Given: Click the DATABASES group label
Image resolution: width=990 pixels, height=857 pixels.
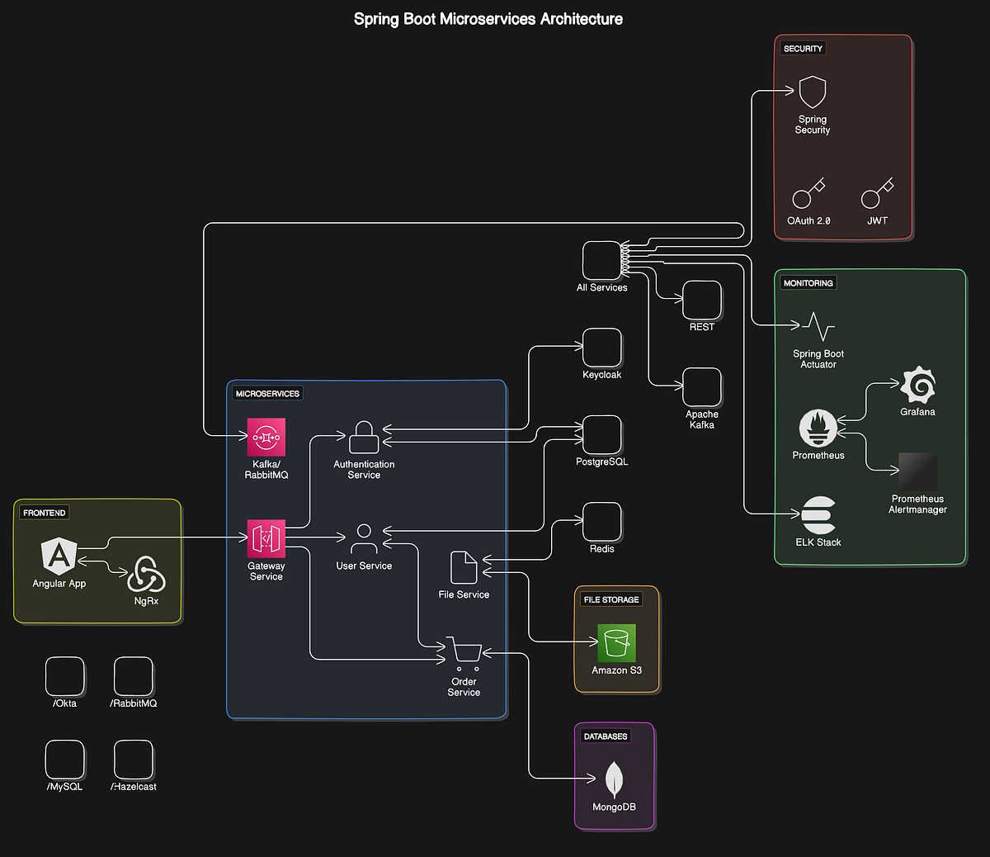Looking at the screenshot, I should [606, 736].
